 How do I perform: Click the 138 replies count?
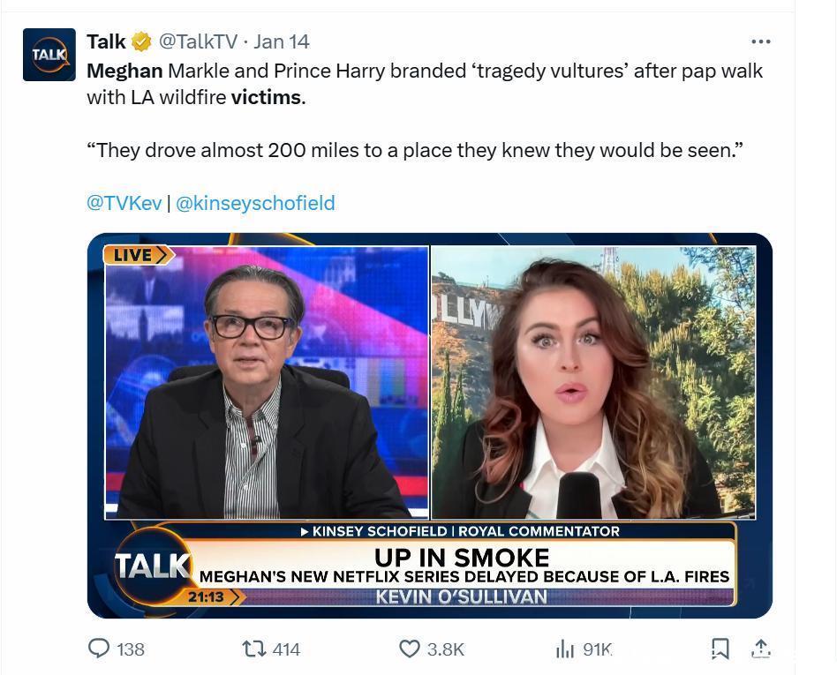[x=131, y=649]
